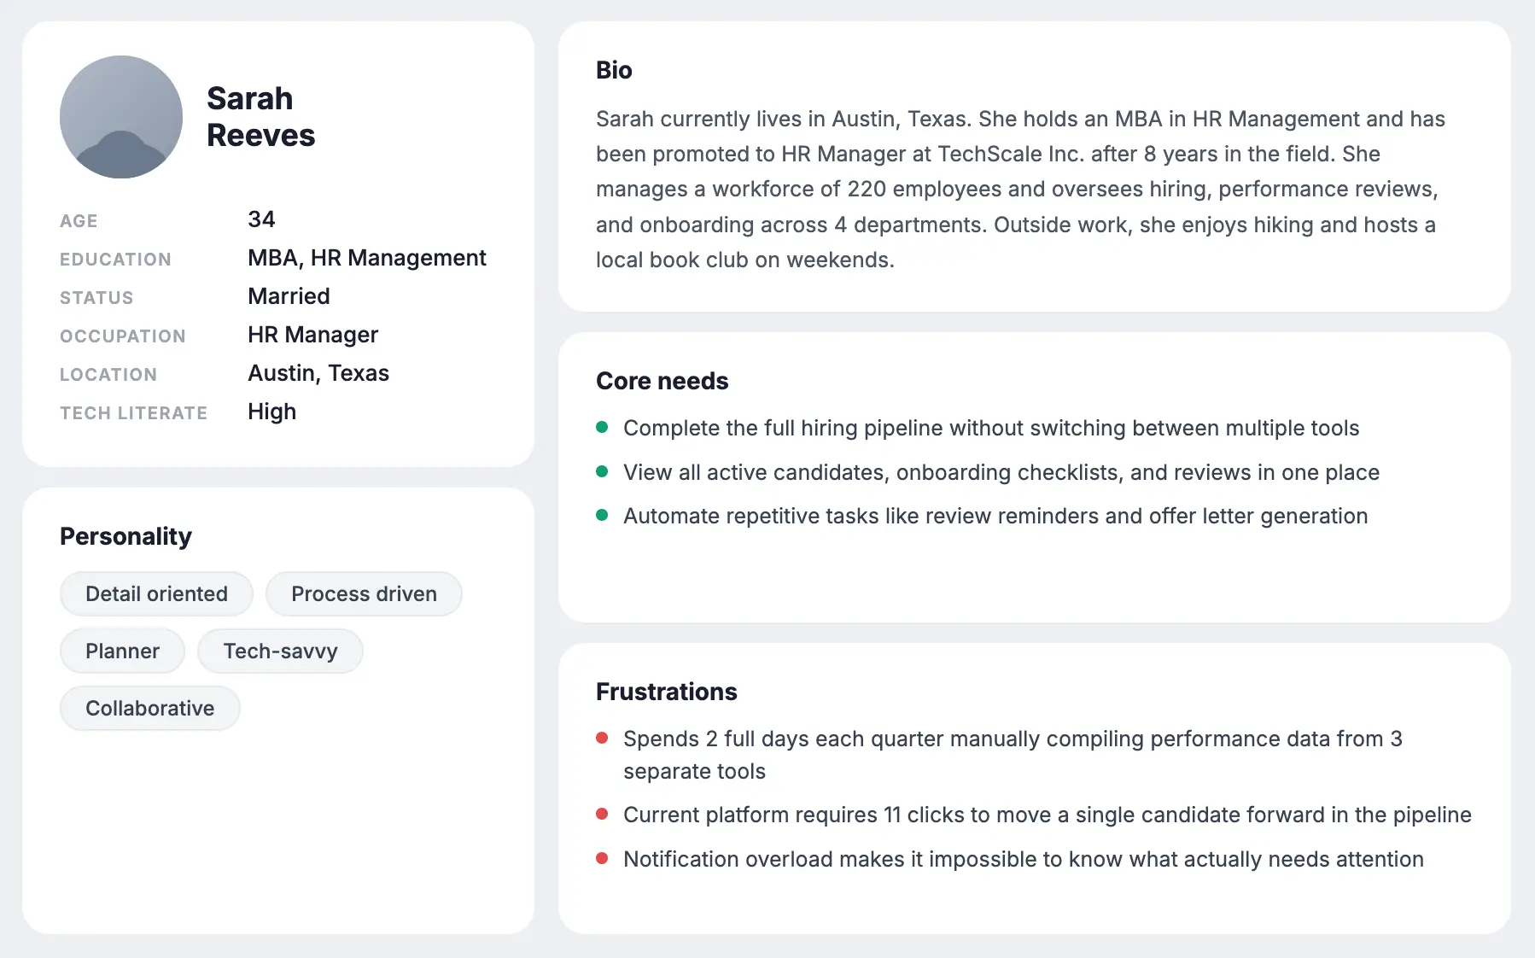
Task: Click the Collaborative personality tag
Action: 149,708
